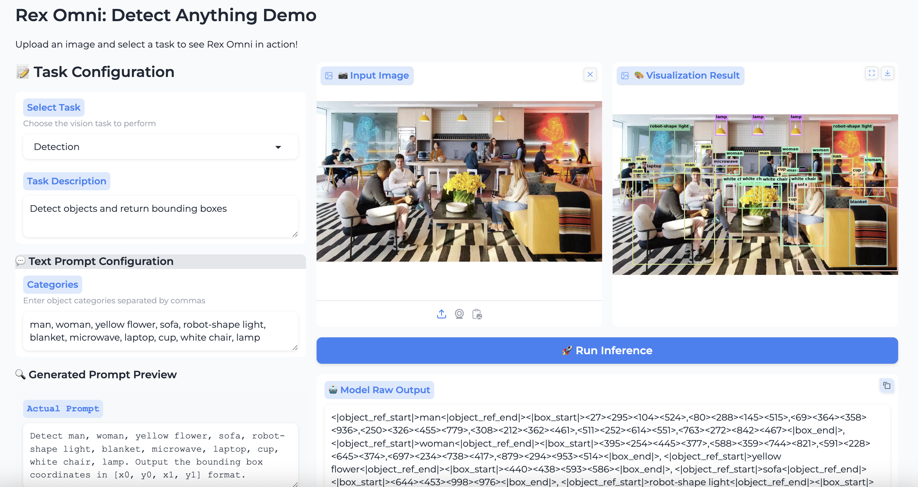Click the Run Inference button
918x487 pixels.
click(x=607, y=351)
